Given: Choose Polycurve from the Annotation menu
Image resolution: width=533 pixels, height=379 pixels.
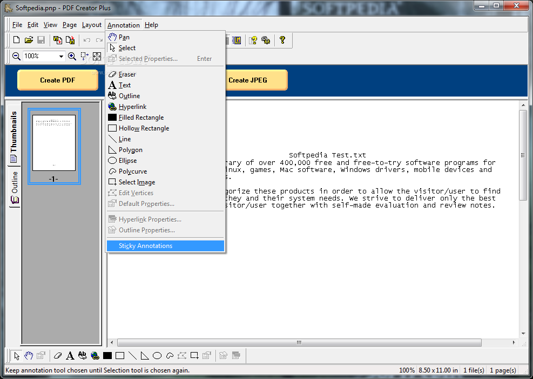Looking at the screenshot, I should point(166,171).
